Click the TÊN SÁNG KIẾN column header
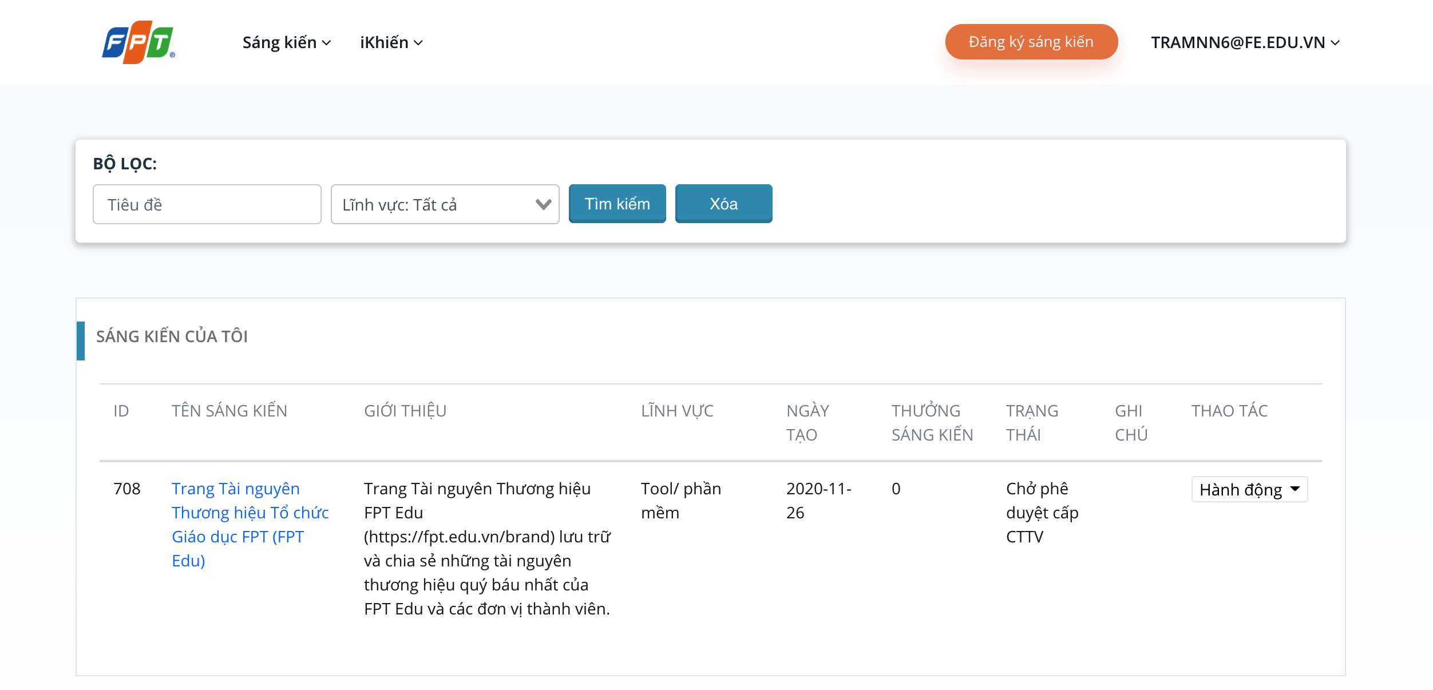Image resolution: width=1433 pixels, height=690 pixels. pos(229,411)
